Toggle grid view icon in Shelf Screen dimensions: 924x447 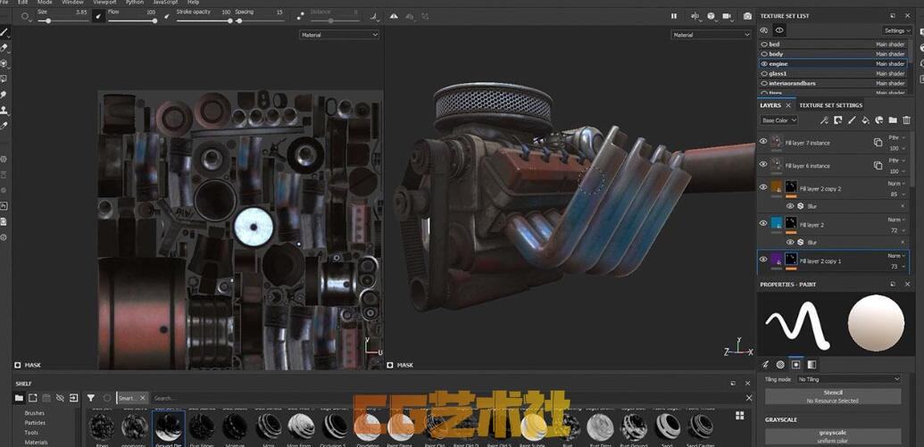pos(739,416)
